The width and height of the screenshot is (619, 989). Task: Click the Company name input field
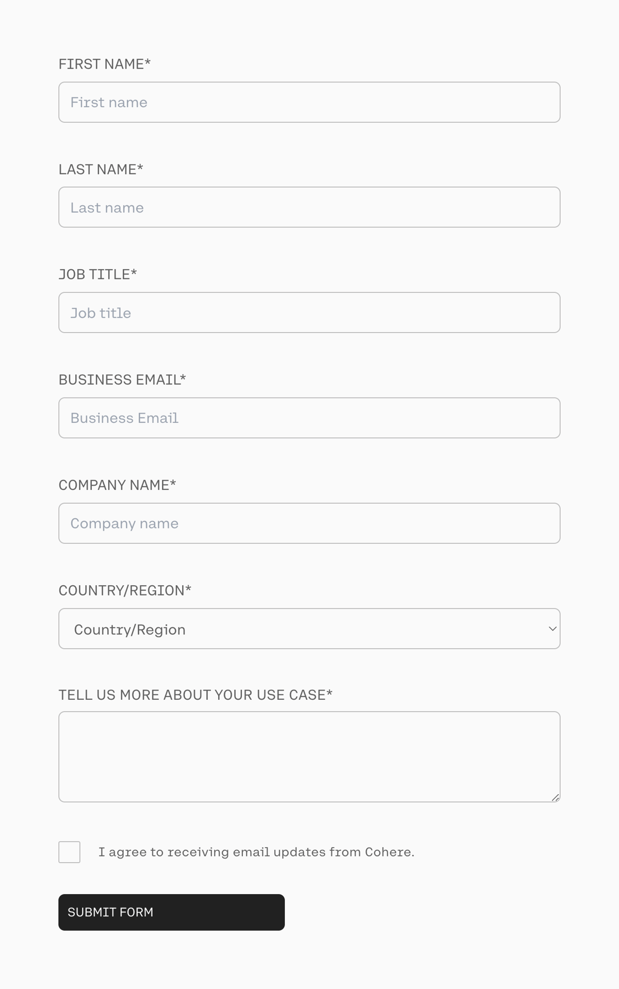point(309,523)
